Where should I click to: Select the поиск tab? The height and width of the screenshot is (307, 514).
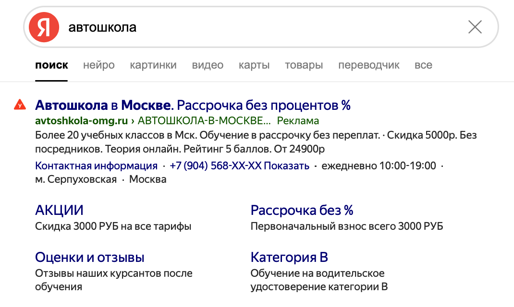(x=51, y=65)
